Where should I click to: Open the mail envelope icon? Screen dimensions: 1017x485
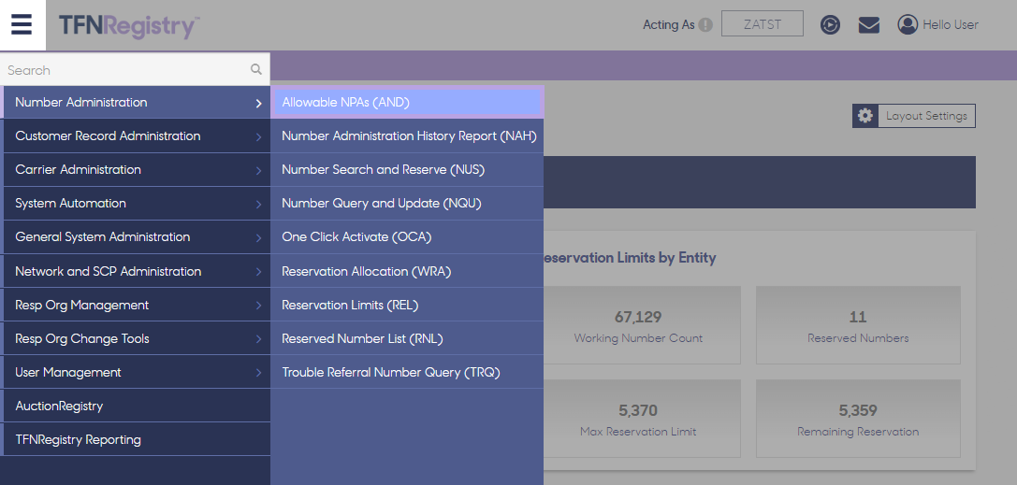869,25
